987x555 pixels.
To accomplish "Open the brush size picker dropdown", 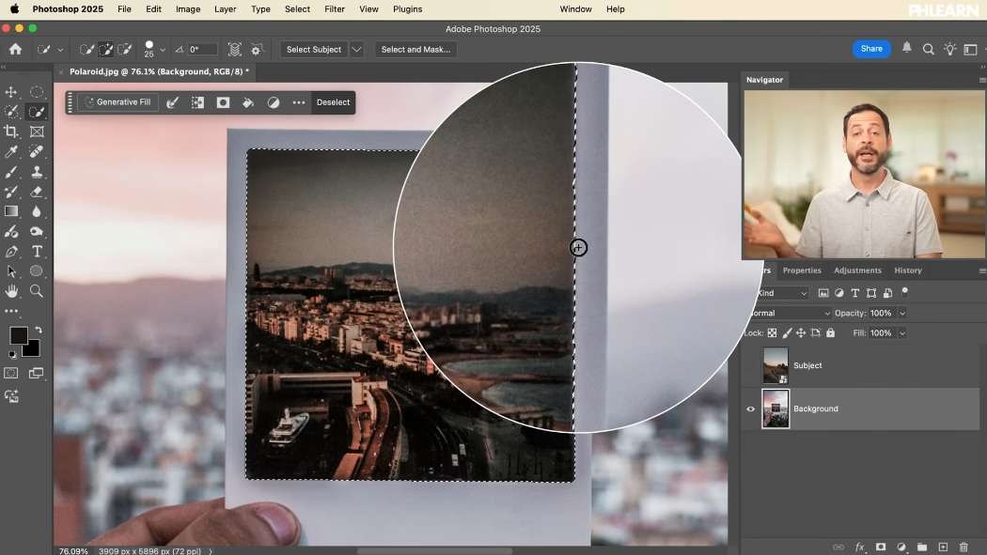I will click(163, 50).
